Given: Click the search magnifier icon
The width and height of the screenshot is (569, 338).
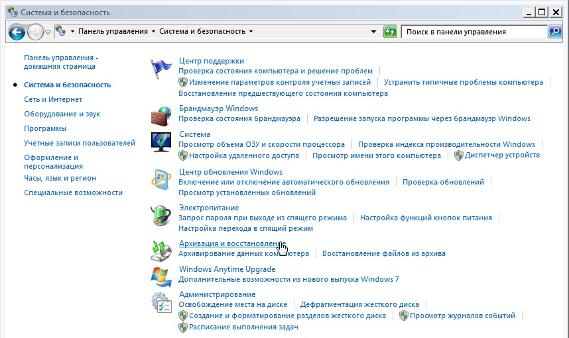Looking at the screenshot, I should pyautogui.click(x=555, y=31).
